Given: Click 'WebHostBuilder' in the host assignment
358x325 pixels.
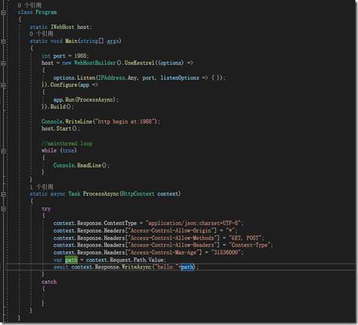Looking at the screenshot, I should click(x=95, y=62).
